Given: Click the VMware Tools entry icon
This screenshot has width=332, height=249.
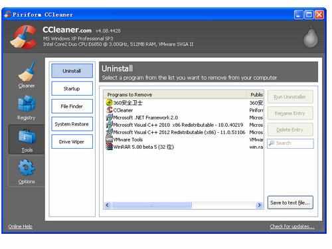Looking at the screenshot, I should coord(110,139).
